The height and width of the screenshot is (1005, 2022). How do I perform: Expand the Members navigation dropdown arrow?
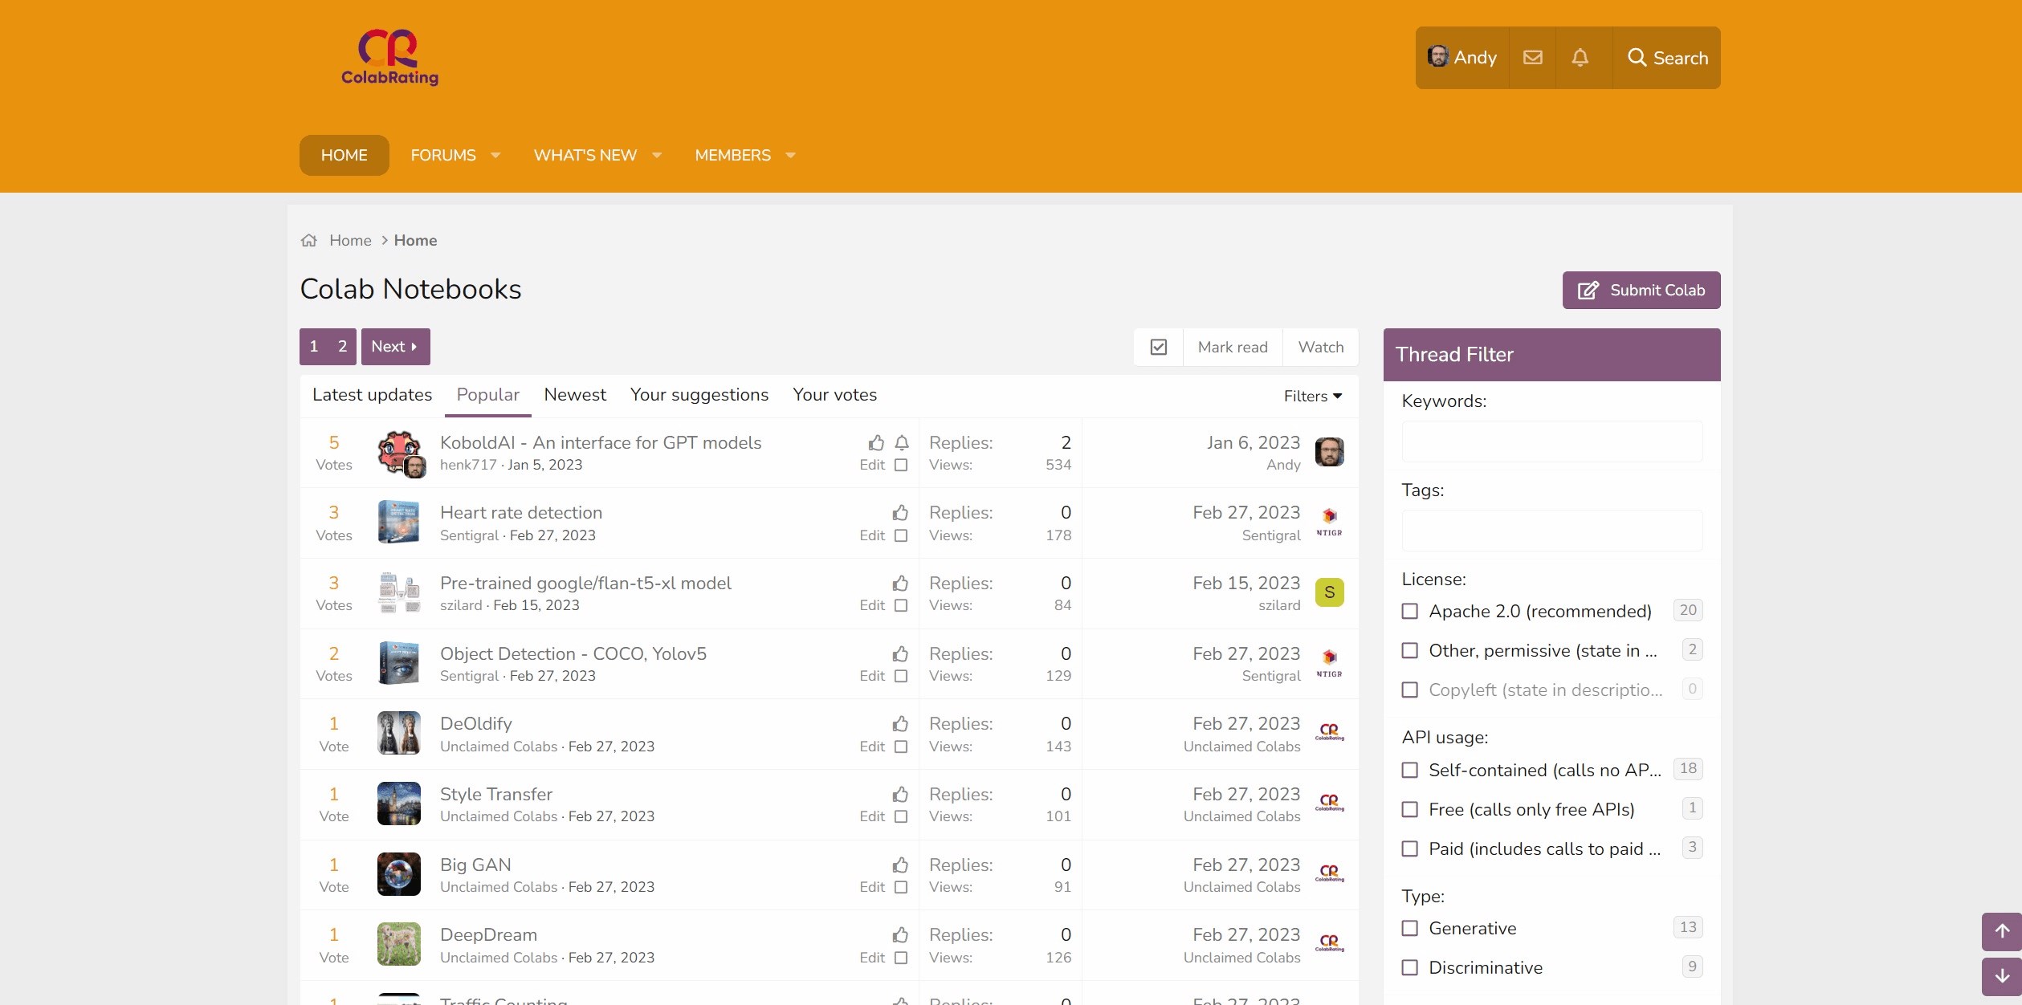pyautogui.click(x=790, y=156)
